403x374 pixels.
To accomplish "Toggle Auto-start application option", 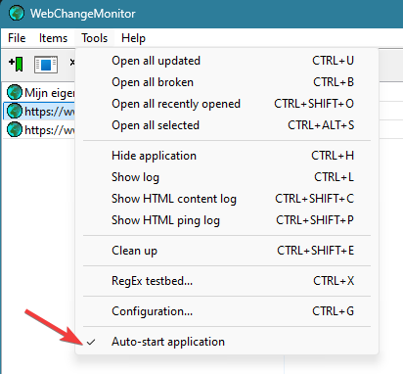I will [x=227, y=342].
